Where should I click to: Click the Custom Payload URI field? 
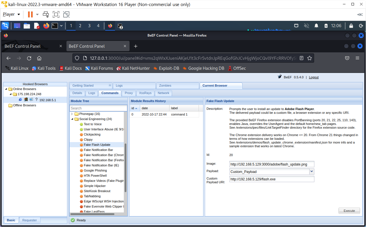[x=272, y=179]
